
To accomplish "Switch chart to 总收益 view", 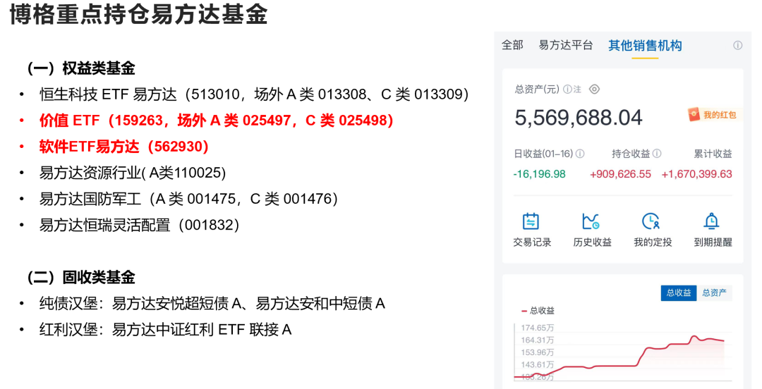I will click(679, 293).
